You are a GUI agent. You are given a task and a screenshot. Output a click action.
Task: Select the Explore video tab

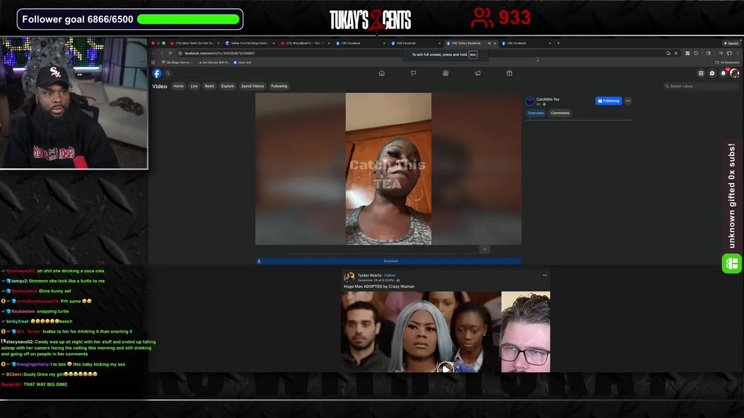click(x=227, y=86)
